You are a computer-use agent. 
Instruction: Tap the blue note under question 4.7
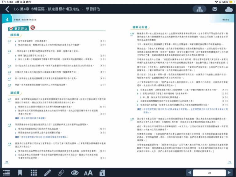[x=31, y=118]
